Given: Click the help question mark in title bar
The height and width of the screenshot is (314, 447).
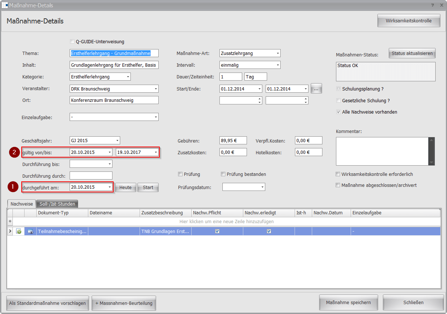Looking at the screenshot, I should point(432,5).
